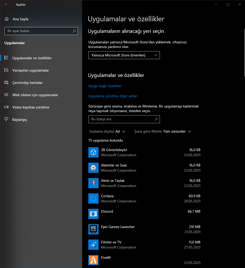The width and height of the screenshot is (245, 268).
Task: Click the 27.05.2021 date of Filmler ve TV
Action: (x=192, y=247)
